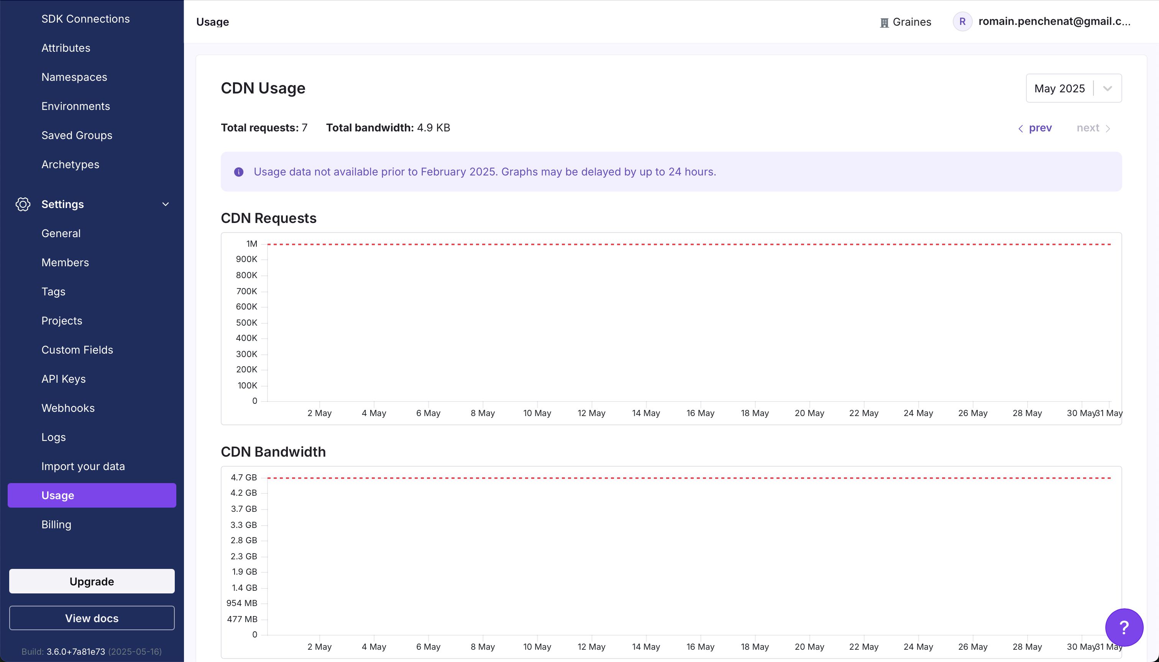Screen dimensions: 1159x662
Task: Open Members settings
Action: (65, 262)
